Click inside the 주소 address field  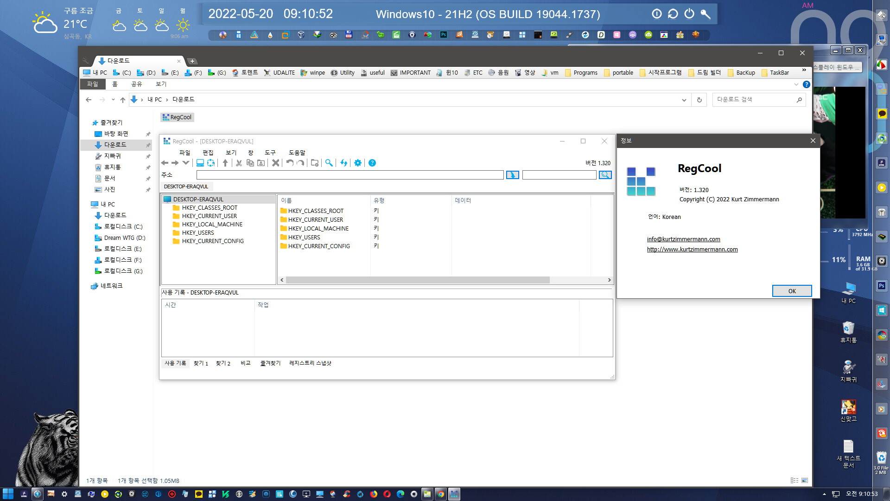coord(350,175)
